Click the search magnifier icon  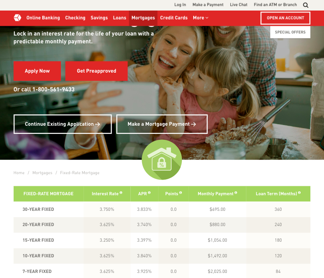[306, 5]
